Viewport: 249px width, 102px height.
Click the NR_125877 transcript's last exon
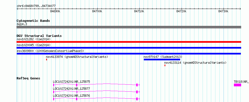click(137, 92)
